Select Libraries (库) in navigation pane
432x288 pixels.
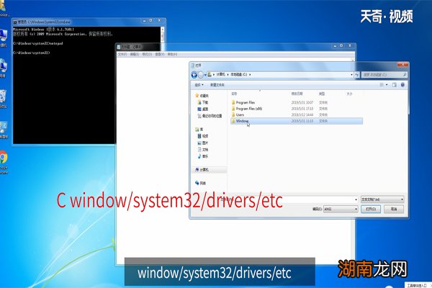click(199, 130)
